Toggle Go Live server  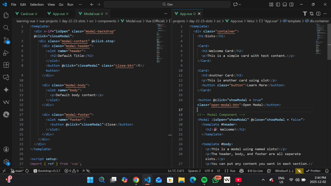tap(255, 171)
